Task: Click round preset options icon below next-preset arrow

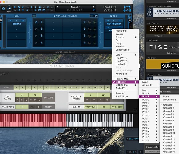Action: (94, 10)
